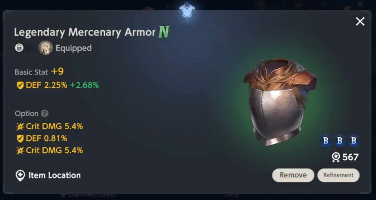The image size is (376, 200).
Task: Click the green N rarity badge
Action: [164, 32]
